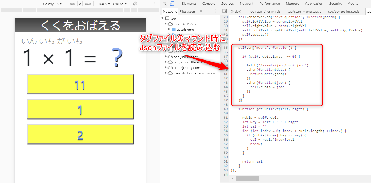371x183 pixels.
Task: Toggle the device toolbar icon
Action: (x=172, y=4)
